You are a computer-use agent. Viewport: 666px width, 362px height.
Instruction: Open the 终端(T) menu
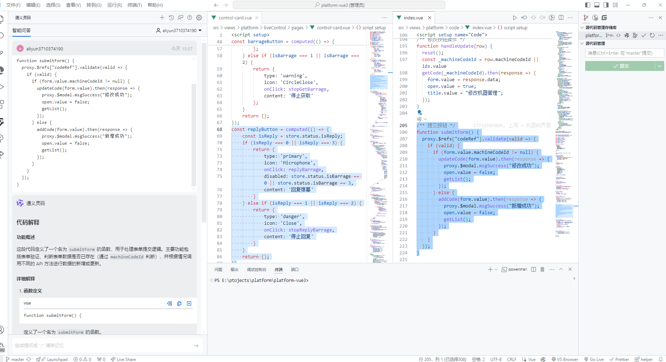pos(135,5)
